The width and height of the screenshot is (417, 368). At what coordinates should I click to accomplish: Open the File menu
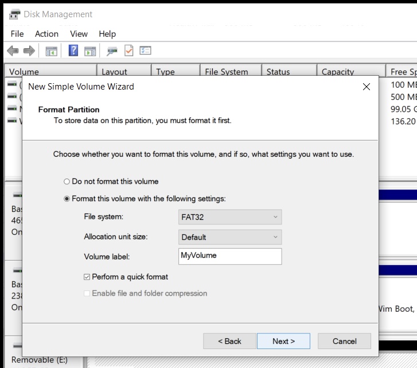pos(17,34)
